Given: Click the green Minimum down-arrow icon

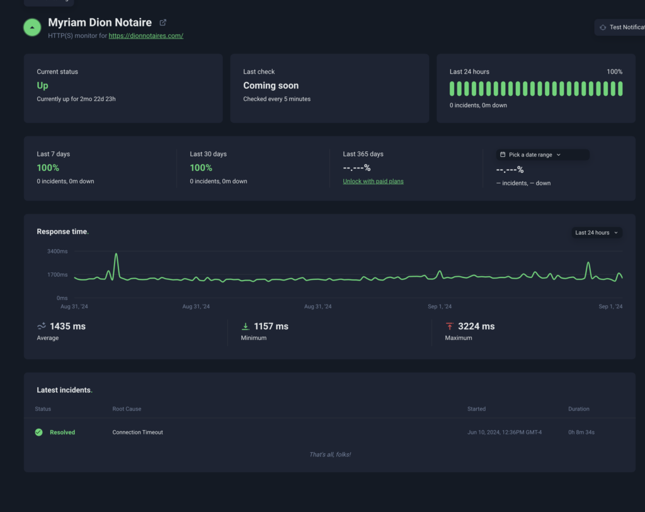Looking at the screenshot, I should click(x=246, y=326).
